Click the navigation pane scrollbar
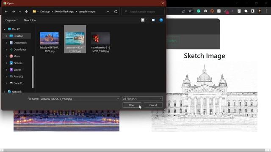 33,72
